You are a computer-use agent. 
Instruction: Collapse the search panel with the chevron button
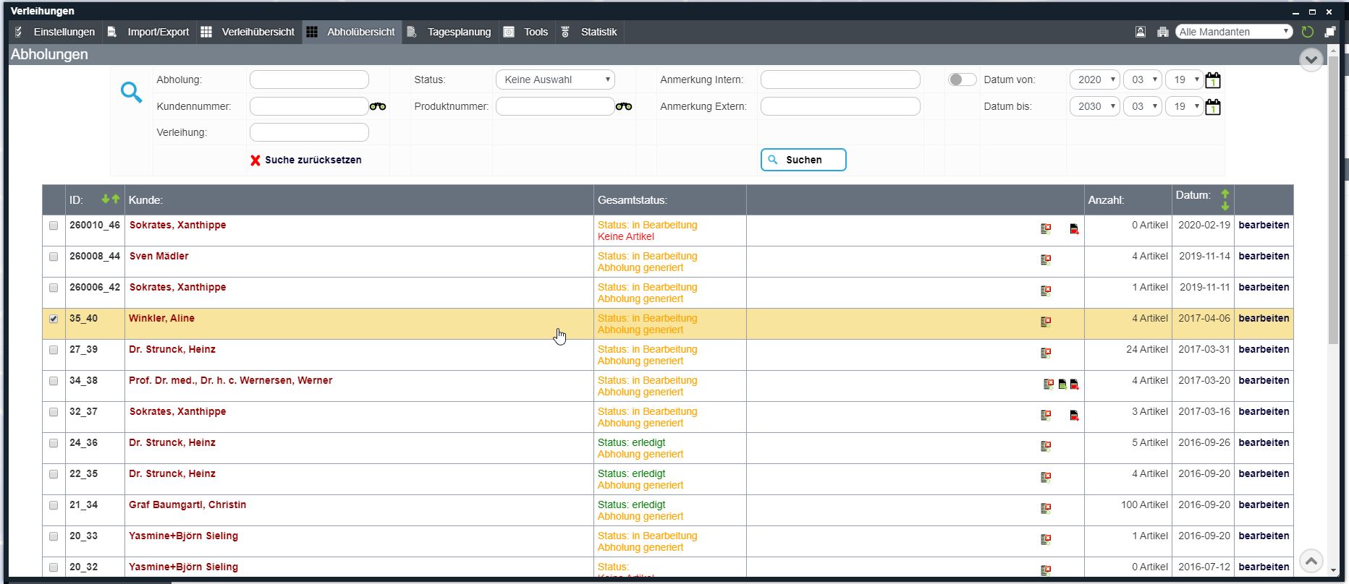point(1311,59)
